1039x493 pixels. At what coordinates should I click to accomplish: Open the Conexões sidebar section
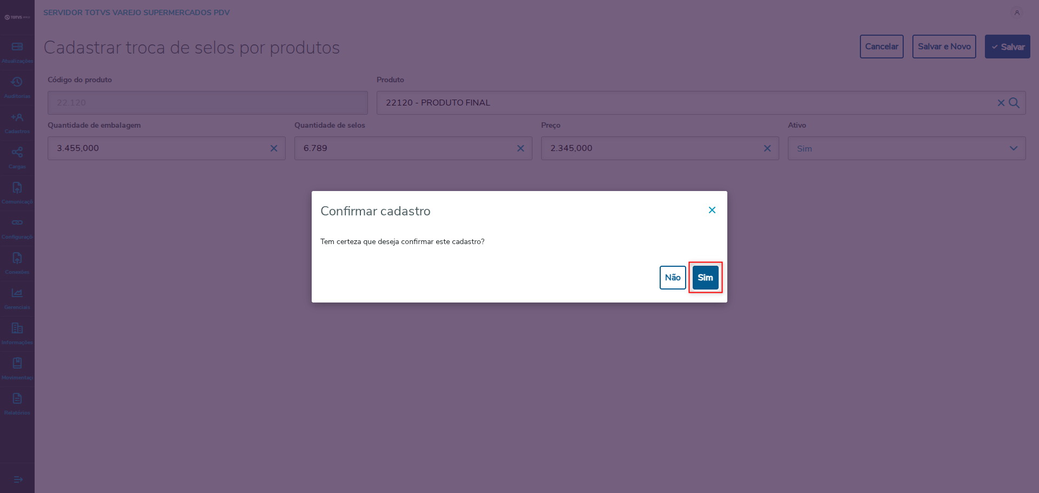coord(17,264)
